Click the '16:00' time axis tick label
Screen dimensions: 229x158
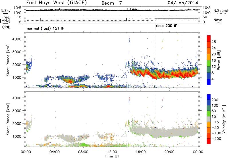point(141,152)
